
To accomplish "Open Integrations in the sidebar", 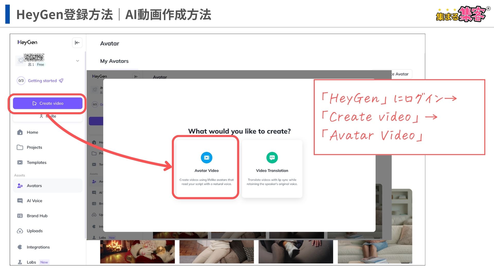I will pyautogui.click(x=48, y=247).
